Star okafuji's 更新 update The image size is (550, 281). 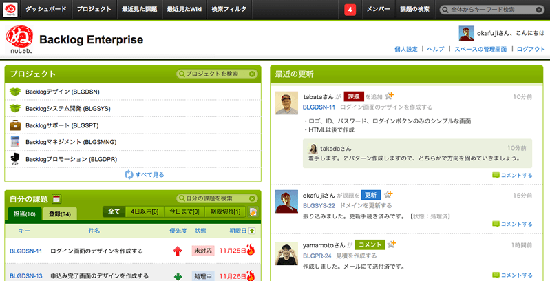pos(388,195)
